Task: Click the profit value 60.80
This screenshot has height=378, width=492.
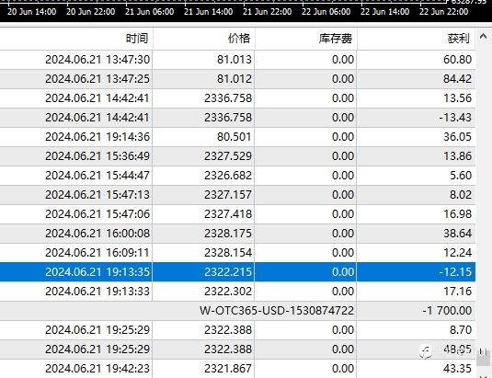Action: 457,59
